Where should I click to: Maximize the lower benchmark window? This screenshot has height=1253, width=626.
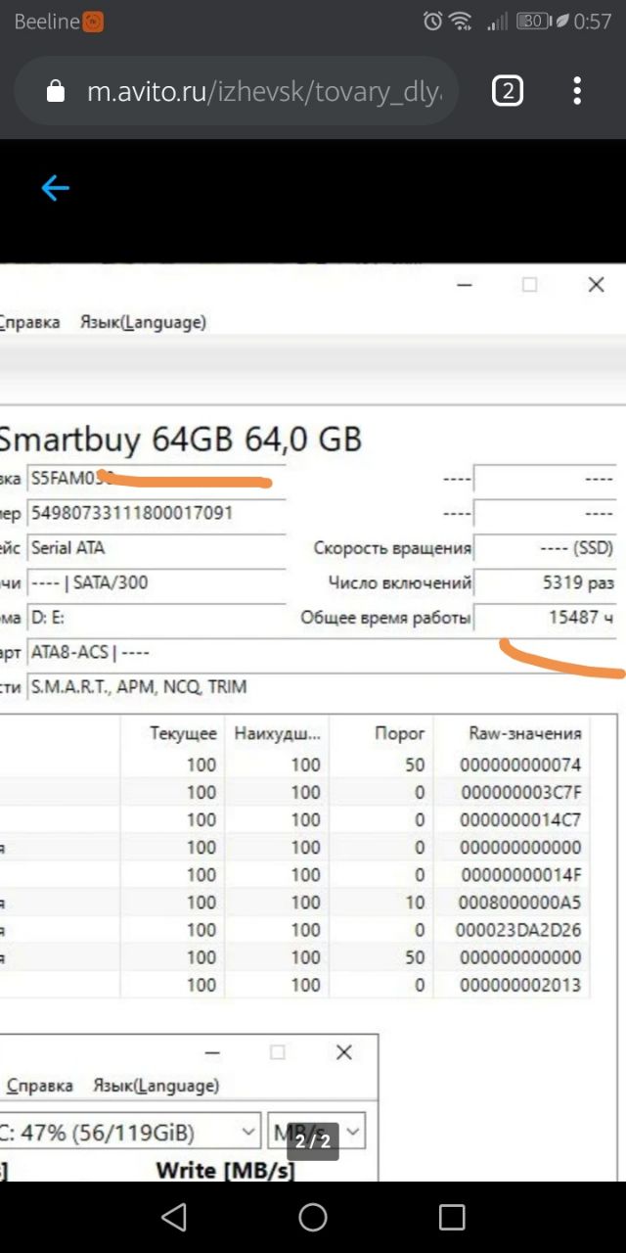point(278,1052)
